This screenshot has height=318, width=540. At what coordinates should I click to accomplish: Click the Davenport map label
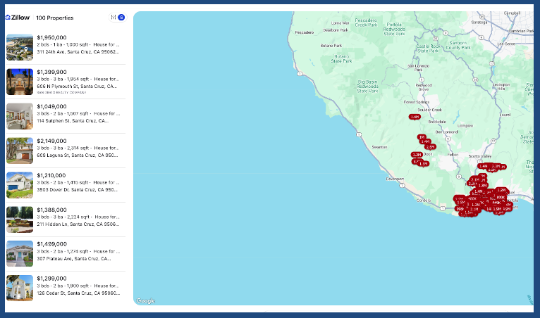pyautogui.click(x=395, y=179)
